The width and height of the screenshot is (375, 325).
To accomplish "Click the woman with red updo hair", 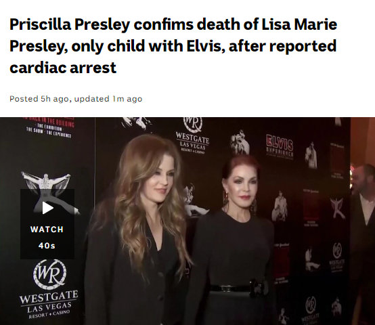I will click(x=236, y=239).
